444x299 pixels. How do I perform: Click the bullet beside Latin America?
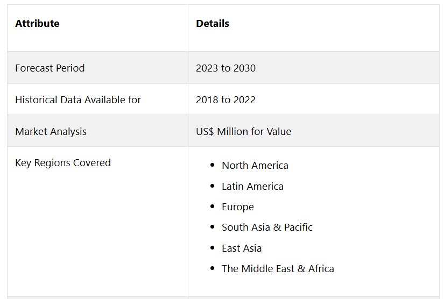(213, 186)
